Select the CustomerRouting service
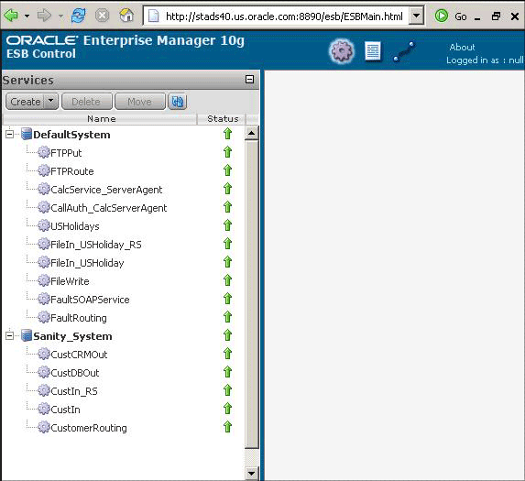This screenshot has width=525, height=481. click(89, 428)
